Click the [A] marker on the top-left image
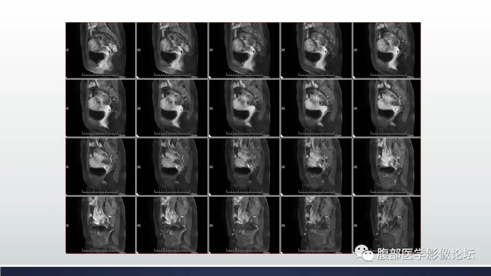The height and width of the screenshot is (276, 491). click(x=67, y=49)
